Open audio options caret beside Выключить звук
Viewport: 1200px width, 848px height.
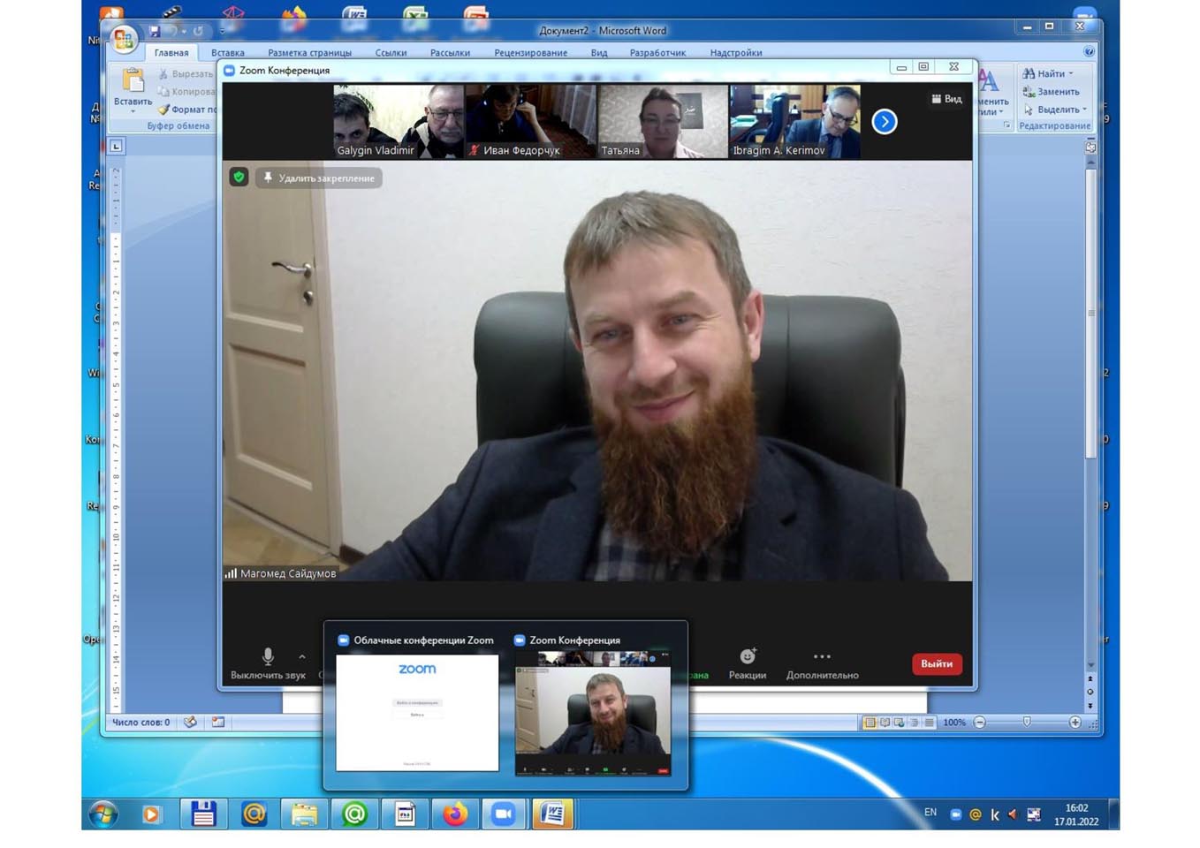tap(302, 657)
